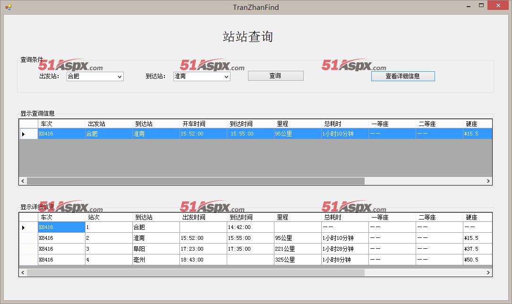Select the 亳州 station cell in the detail grid

(x=156, y=260)
